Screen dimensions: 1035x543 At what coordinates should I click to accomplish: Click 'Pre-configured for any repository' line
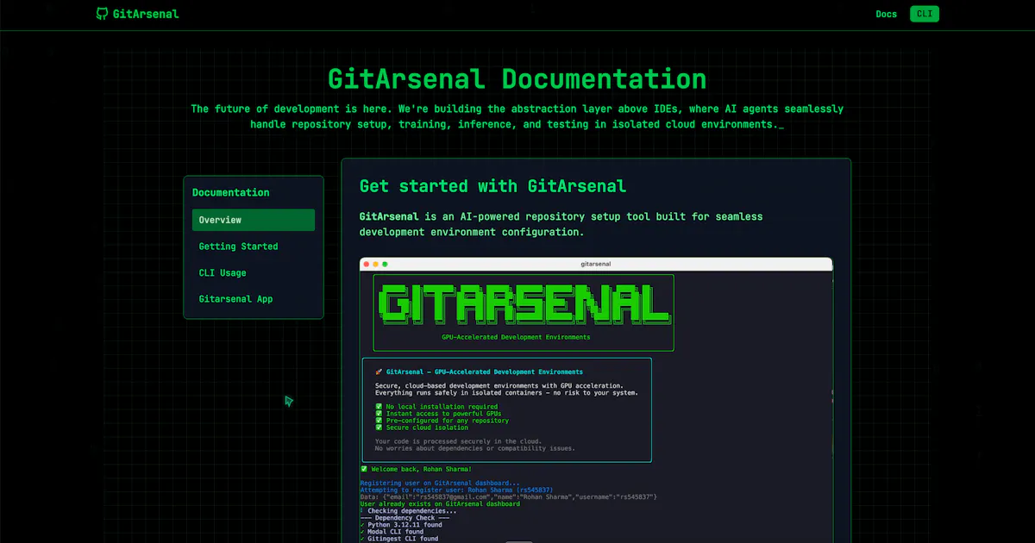point(442,421)
